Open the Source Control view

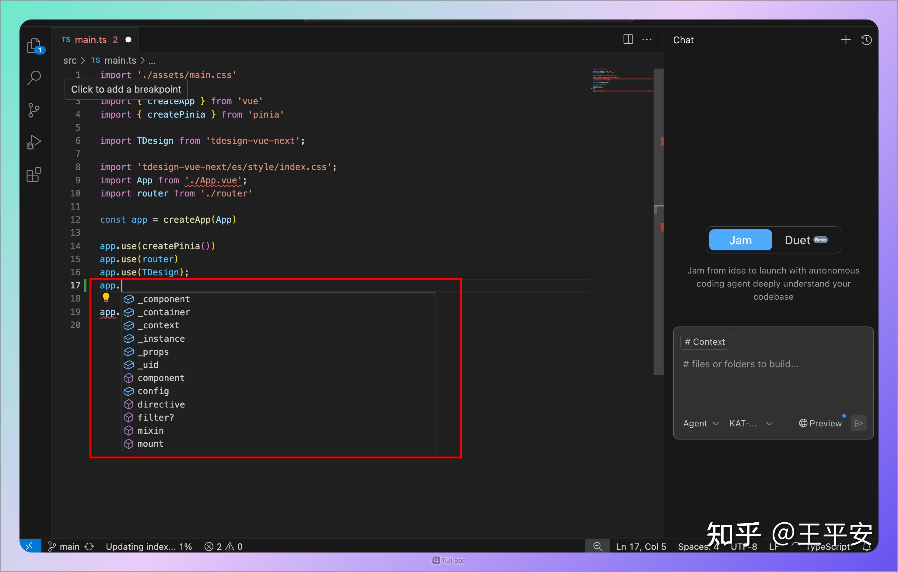coord(34,110)
